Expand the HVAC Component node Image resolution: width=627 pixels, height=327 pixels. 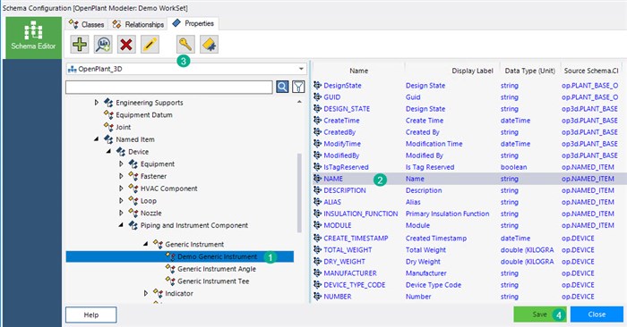(x=121, y=189)
